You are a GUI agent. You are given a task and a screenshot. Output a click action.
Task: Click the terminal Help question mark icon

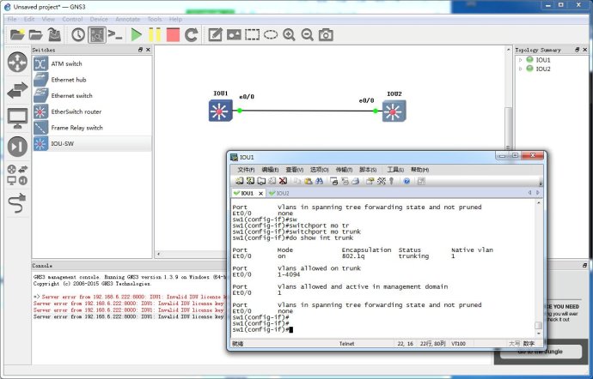(407, 181)
